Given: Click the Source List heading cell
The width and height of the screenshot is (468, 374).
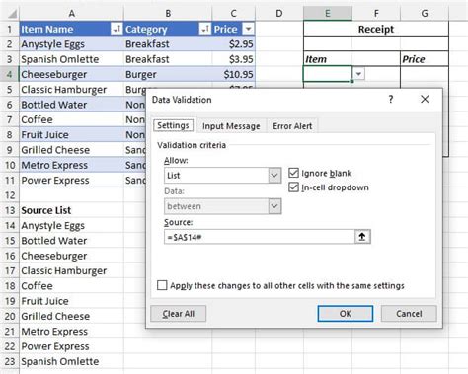Looking at the screenshot, I should click(x=71, y=210).
